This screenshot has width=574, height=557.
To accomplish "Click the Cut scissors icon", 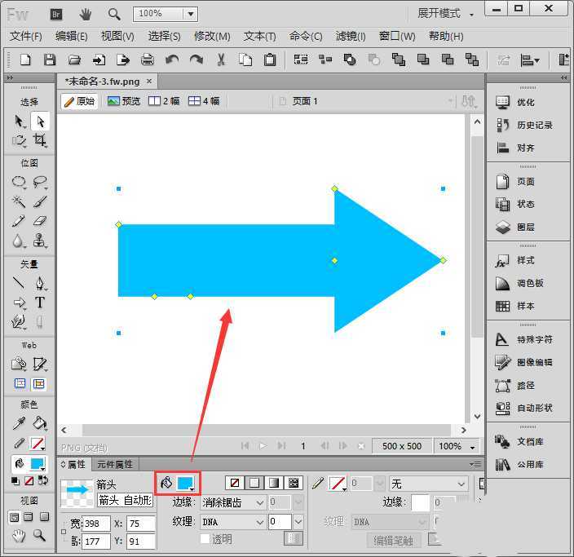I will (221, 60).
